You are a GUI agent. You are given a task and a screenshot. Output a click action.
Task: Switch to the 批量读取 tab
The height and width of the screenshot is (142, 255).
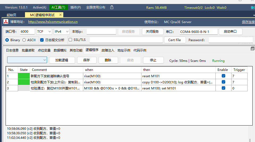click(x=28, y=50)
